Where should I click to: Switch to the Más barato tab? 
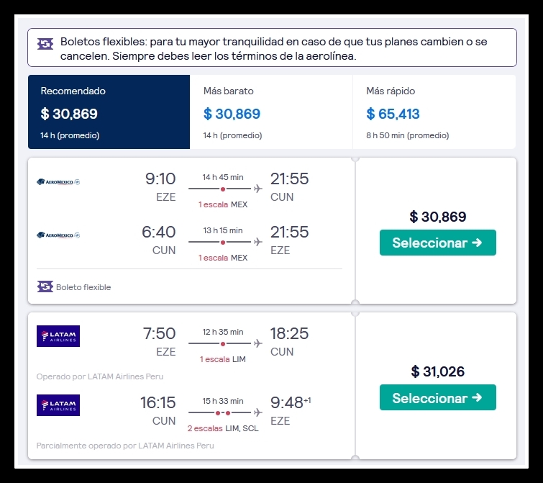[x=271, y=112]
